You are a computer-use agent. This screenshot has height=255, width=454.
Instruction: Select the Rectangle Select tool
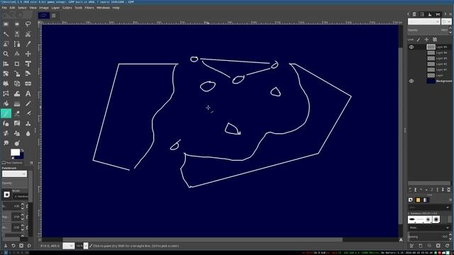tap(6, 24)
